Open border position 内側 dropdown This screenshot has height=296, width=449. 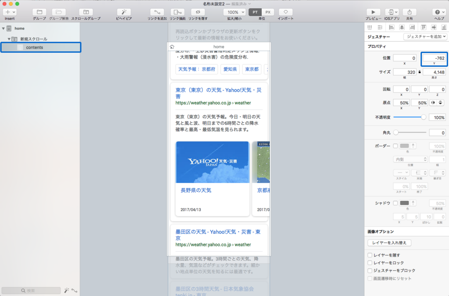point(410,159)
